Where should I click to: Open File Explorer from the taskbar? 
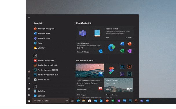click(84, 101)
